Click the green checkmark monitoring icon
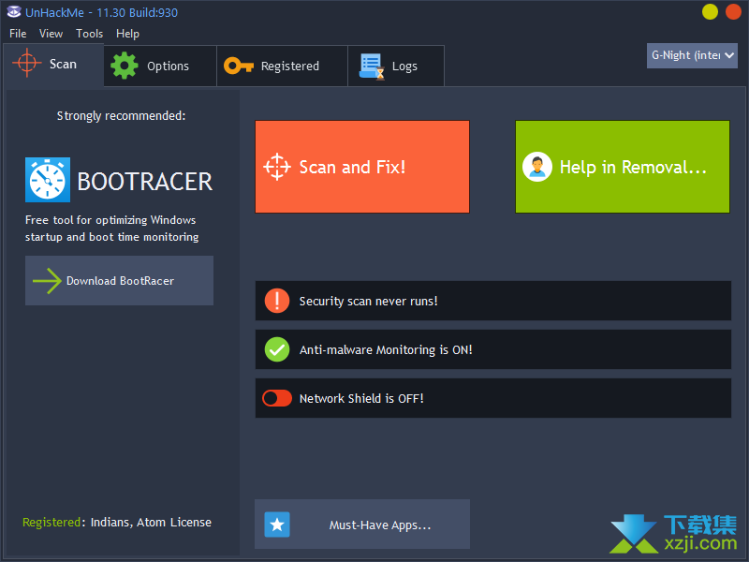The image size is (749, 562). click(277, 349)
